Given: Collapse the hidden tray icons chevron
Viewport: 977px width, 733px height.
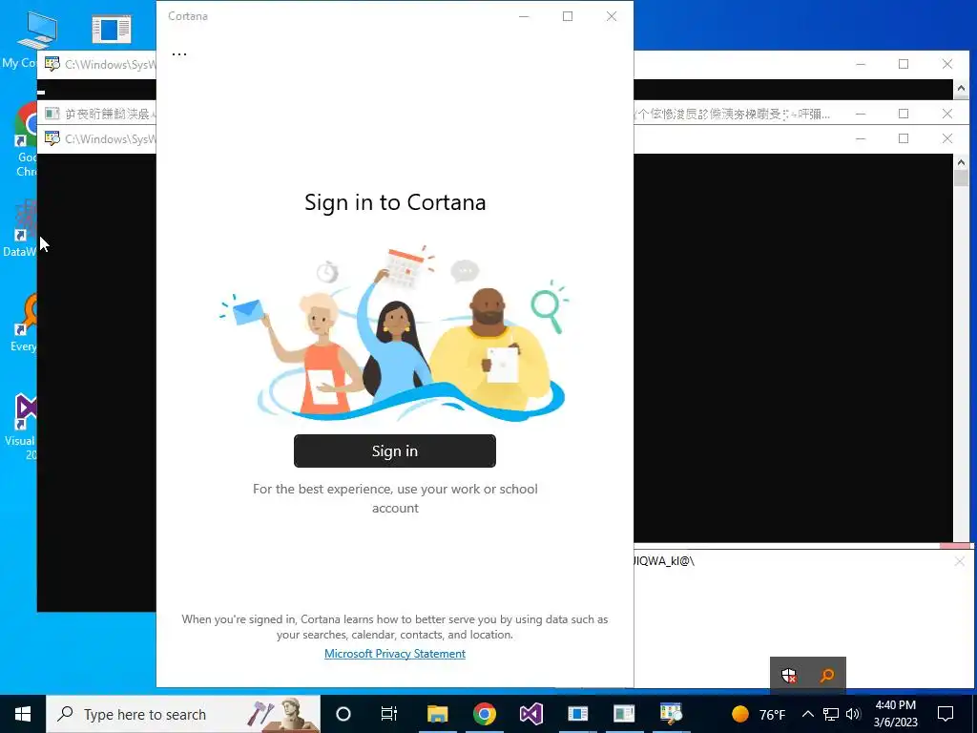Looking at the screenshot, I should [x=807, y=714].
